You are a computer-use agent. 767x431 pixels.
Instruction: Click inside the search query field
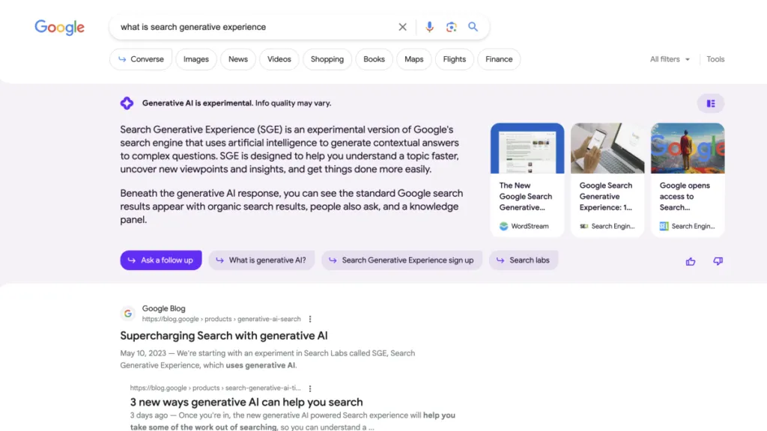[255, 27]
